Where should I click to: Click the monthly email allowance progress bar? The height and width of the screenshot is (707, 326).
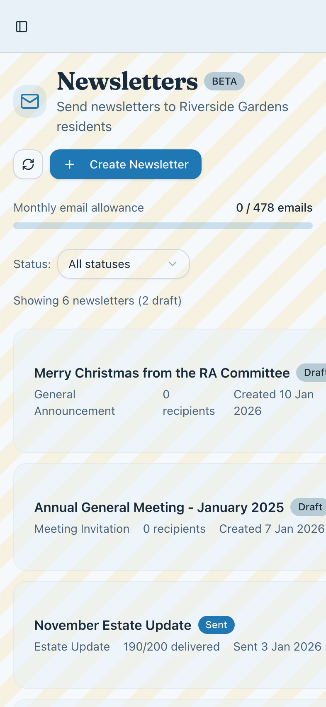(163, 226)
